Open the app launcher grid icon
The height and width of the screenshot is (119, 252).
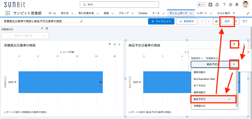coord(8,13)
